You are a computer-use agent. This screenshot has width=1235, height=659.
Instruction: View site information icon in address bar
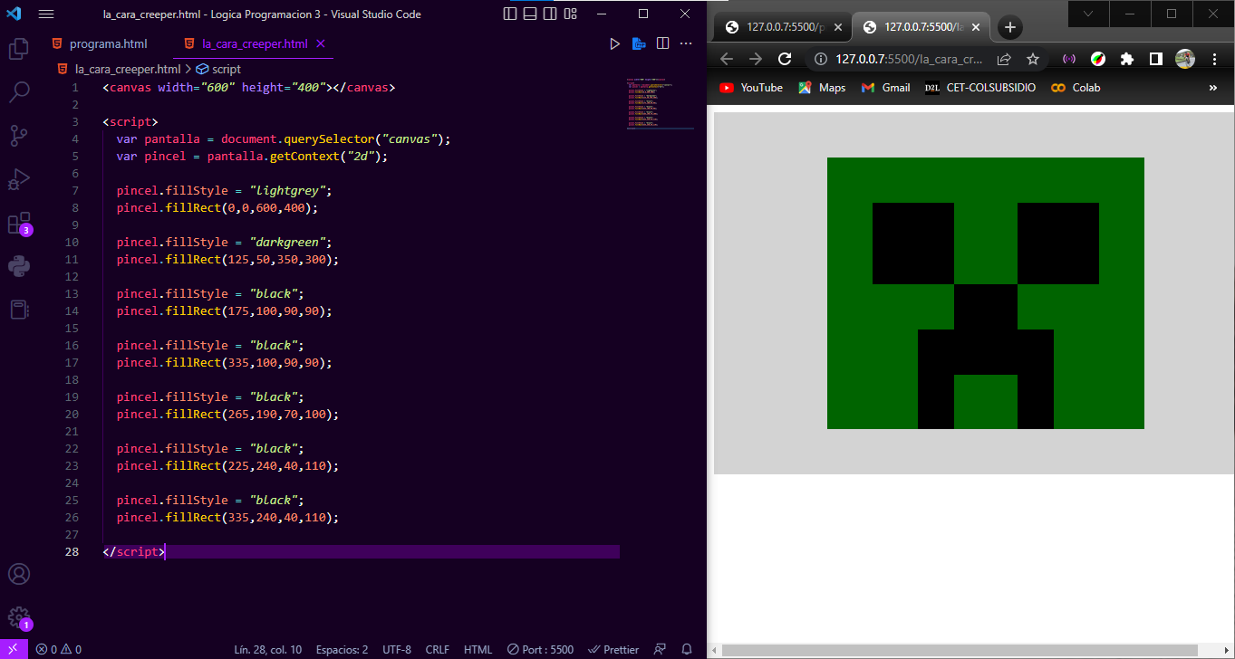pos(820,59)
